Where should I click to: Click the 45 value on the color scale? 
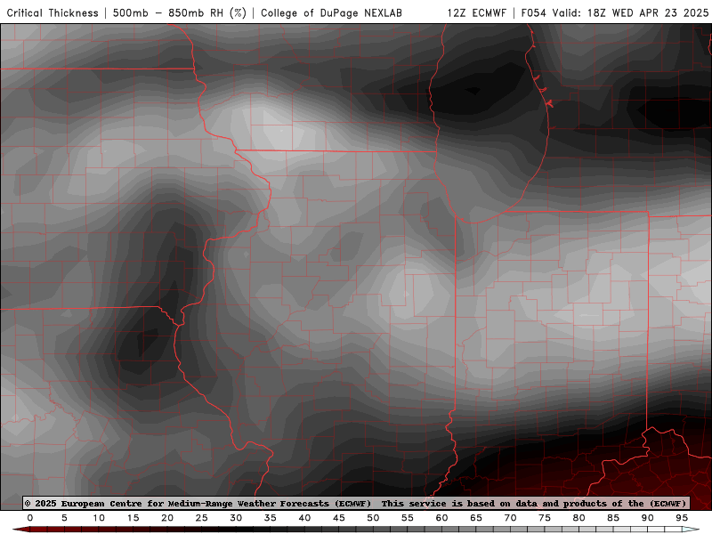[x=339, y=518]
